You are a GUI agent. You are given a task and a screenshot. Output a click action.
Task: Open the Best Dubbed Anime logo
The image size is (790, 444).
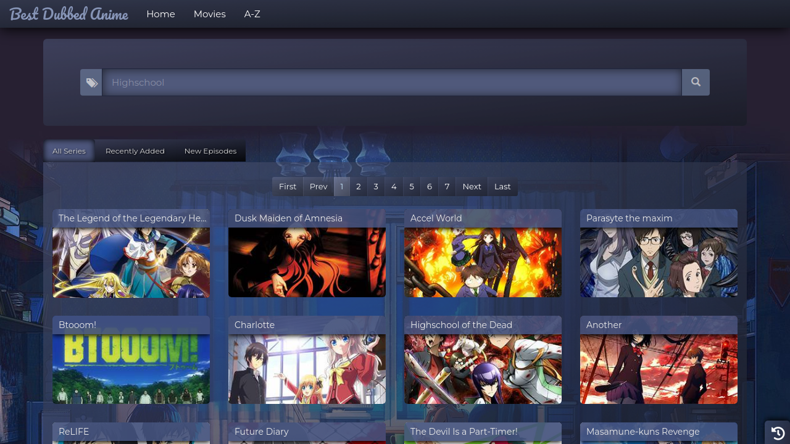[69, 14]
